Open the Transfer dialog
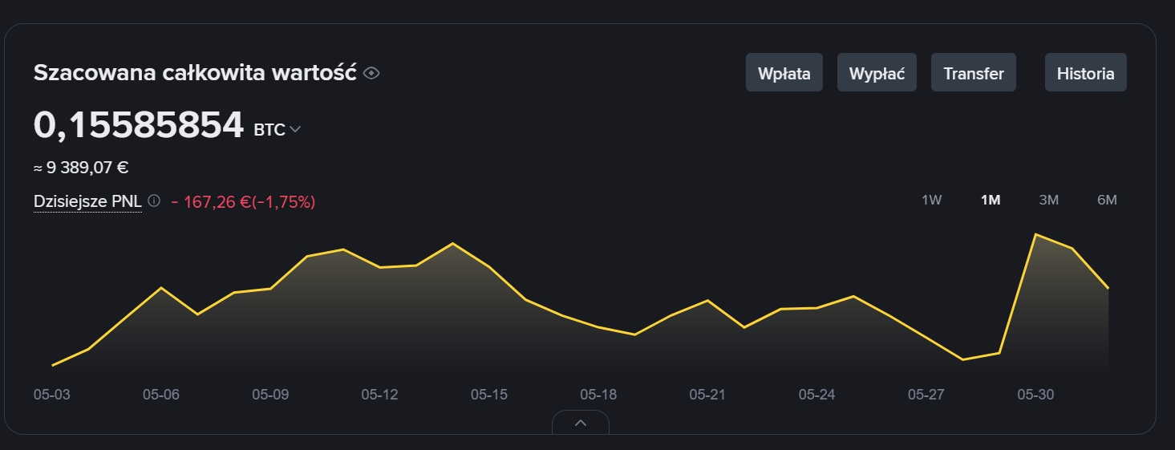The height and width of the screenshot is (450, 1175). [x=974, y=73]
